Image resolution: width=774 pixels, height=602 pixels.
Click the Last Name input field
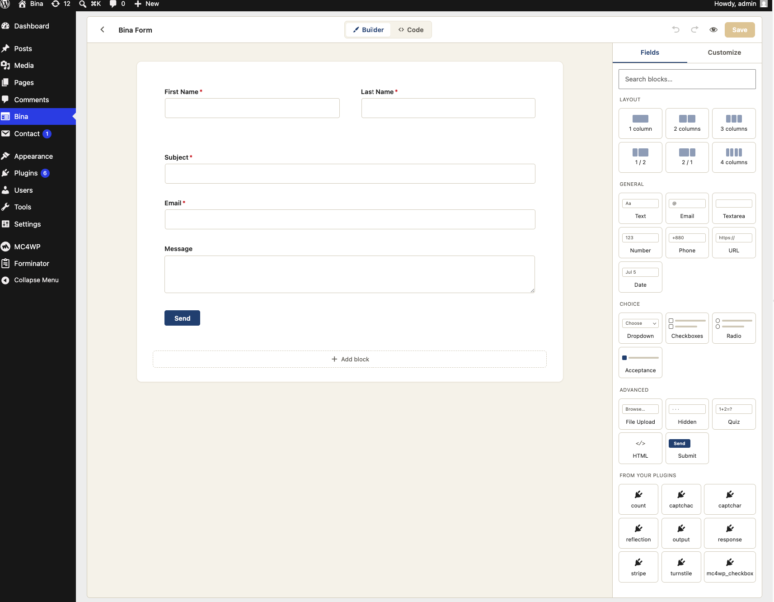pos(448,108)
